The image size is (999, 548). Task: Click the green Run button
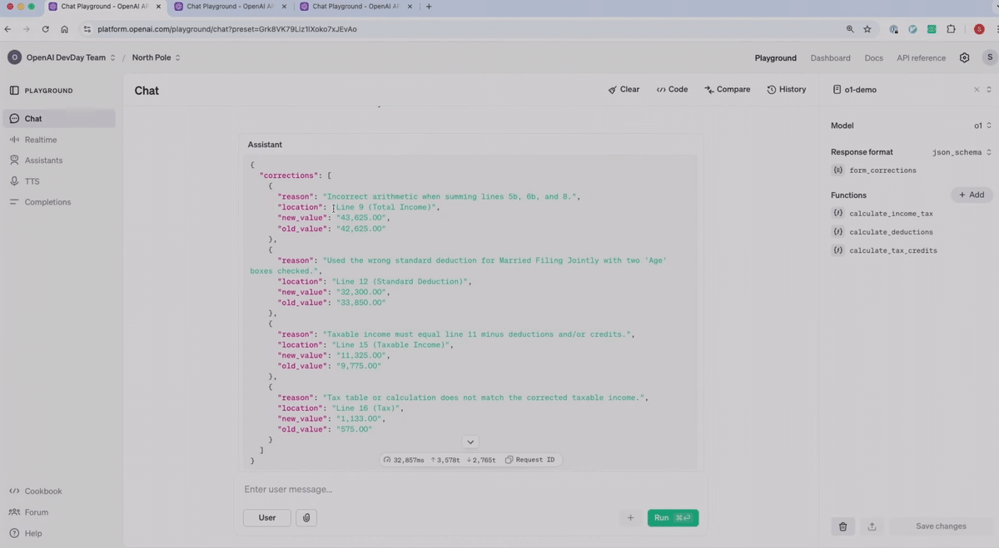point(672,517)
